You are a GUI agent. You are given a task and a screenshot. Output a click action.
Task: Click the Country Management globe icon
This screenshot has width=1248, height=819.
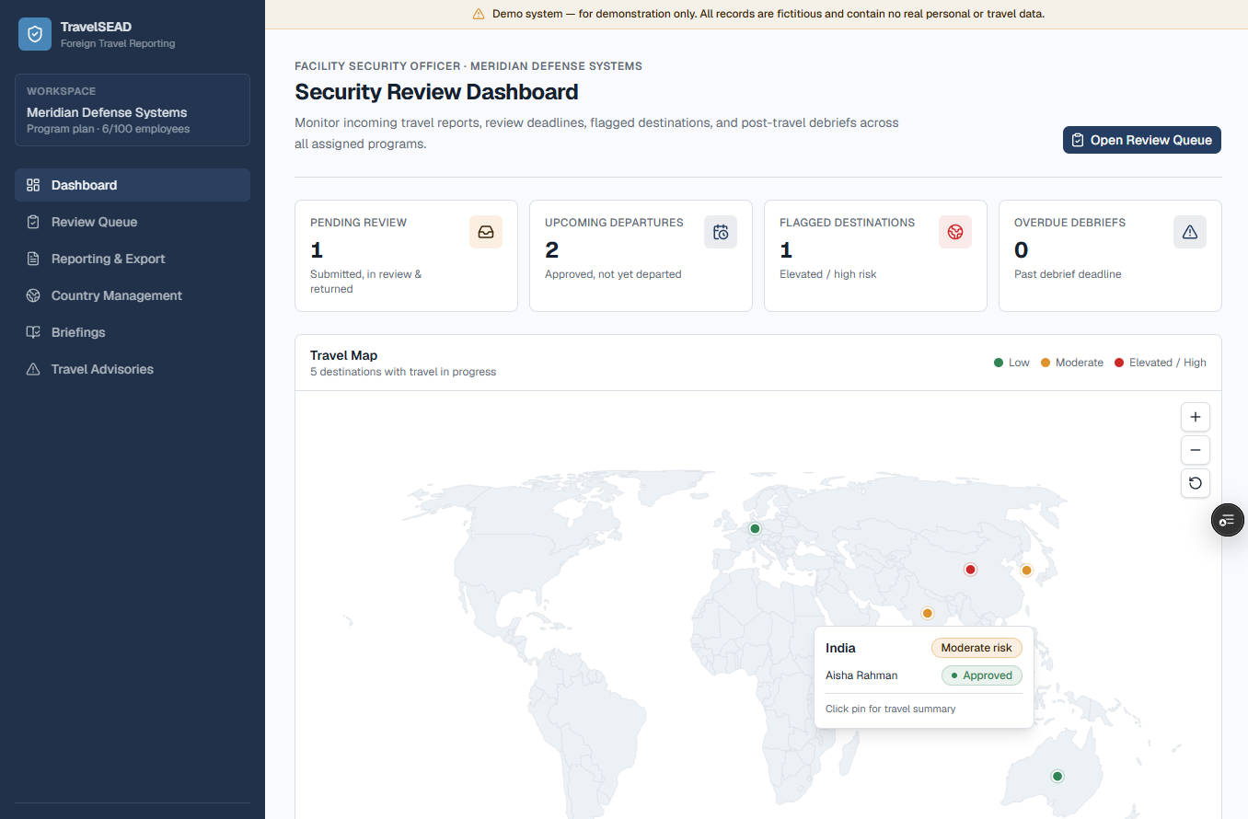33,295
